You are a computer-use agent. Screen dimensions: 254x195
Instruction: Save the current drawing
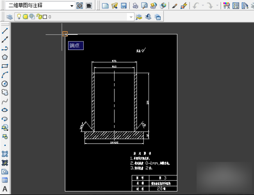pyautogui.click(x=124, y=6)
